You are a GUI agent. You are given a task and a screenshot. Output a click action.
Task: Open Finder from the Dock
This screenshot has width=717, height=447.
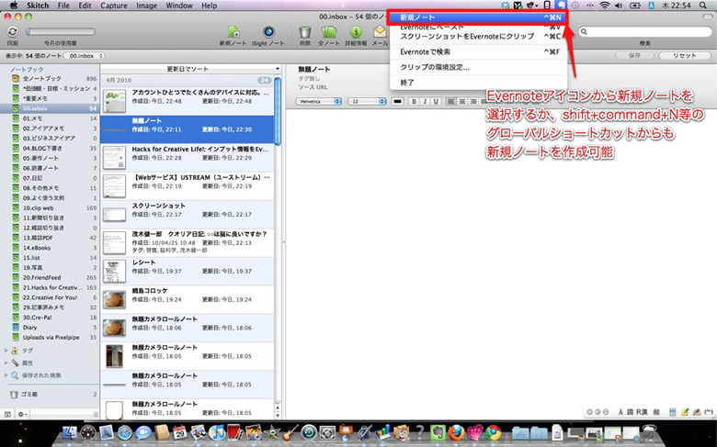tap(70, 433)
